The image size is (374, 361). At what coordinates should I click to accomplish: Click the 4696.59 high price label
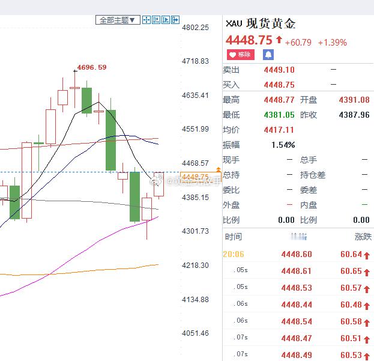click(92, 67)
